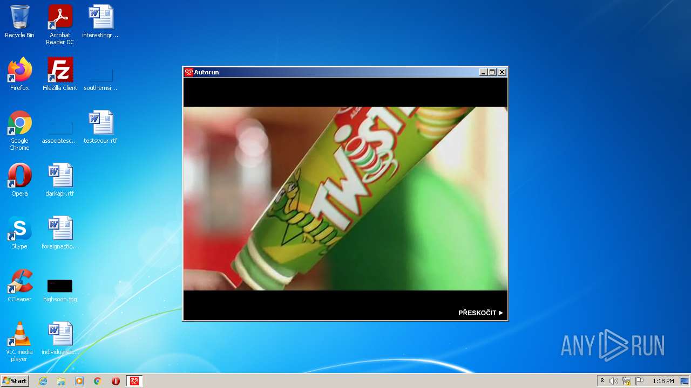Switch to the Autorun taskbar button

tap(134, 381)
